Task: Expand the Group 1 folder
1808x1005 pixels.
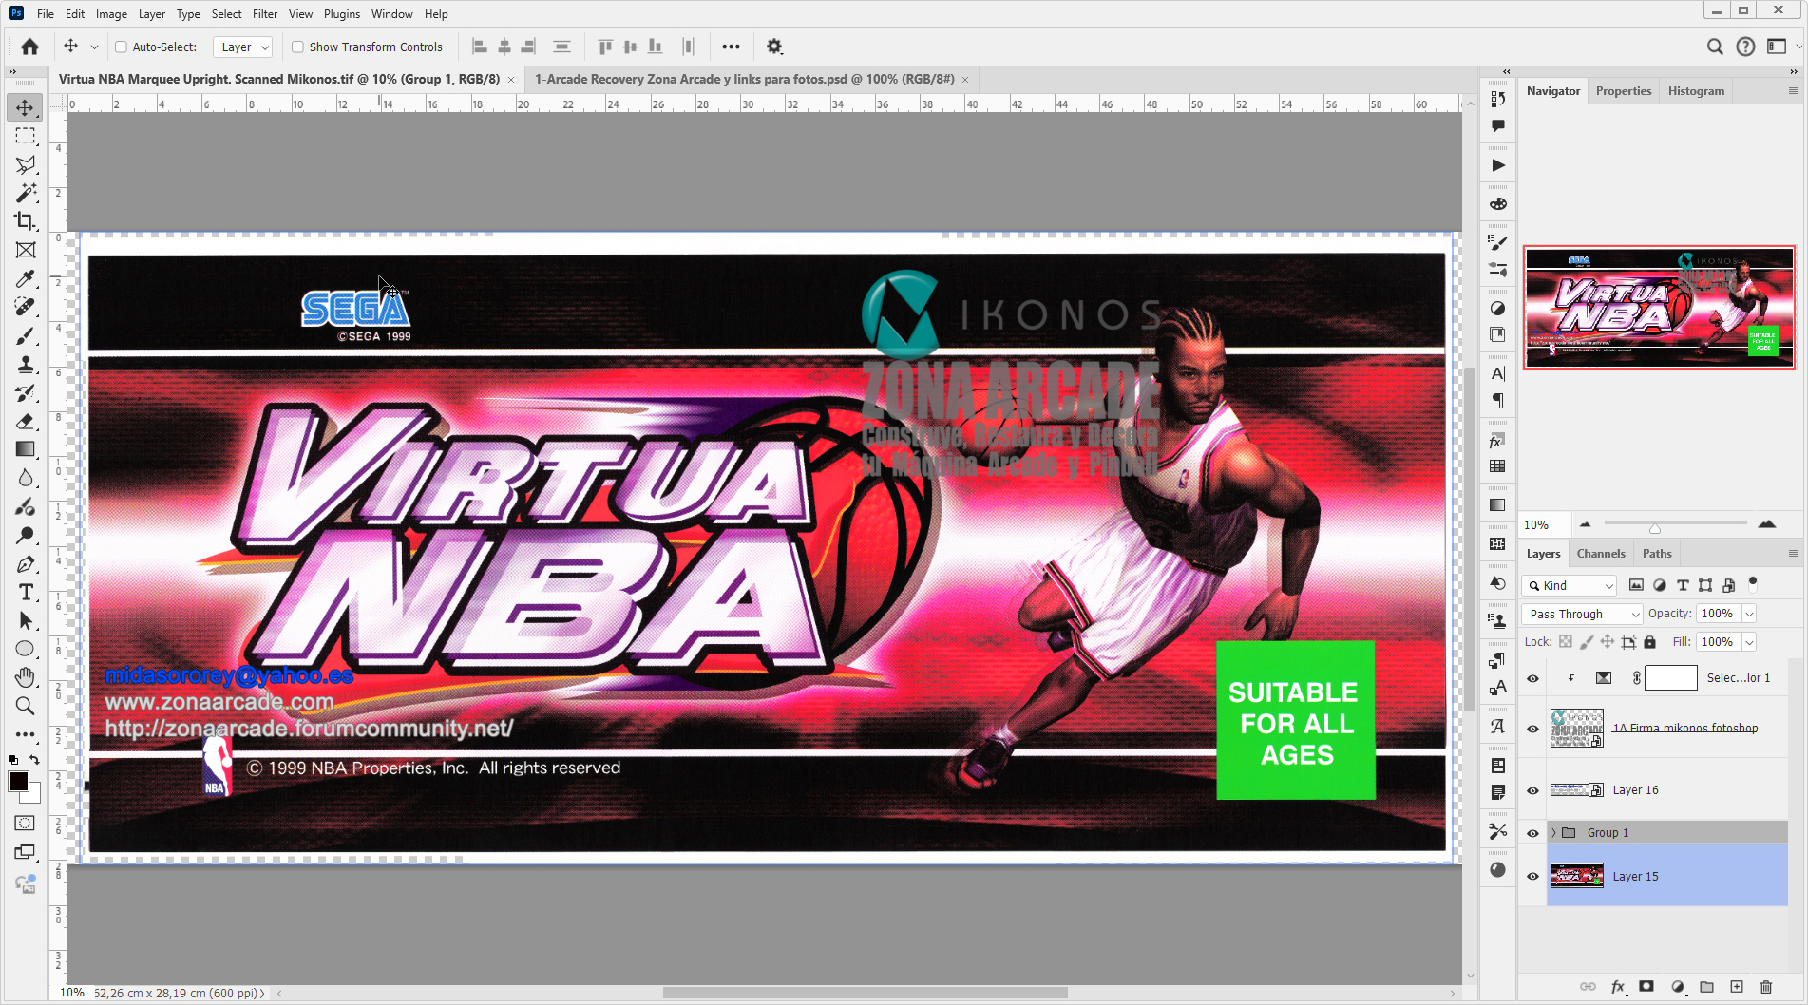Action: (x=1554, y=832)
